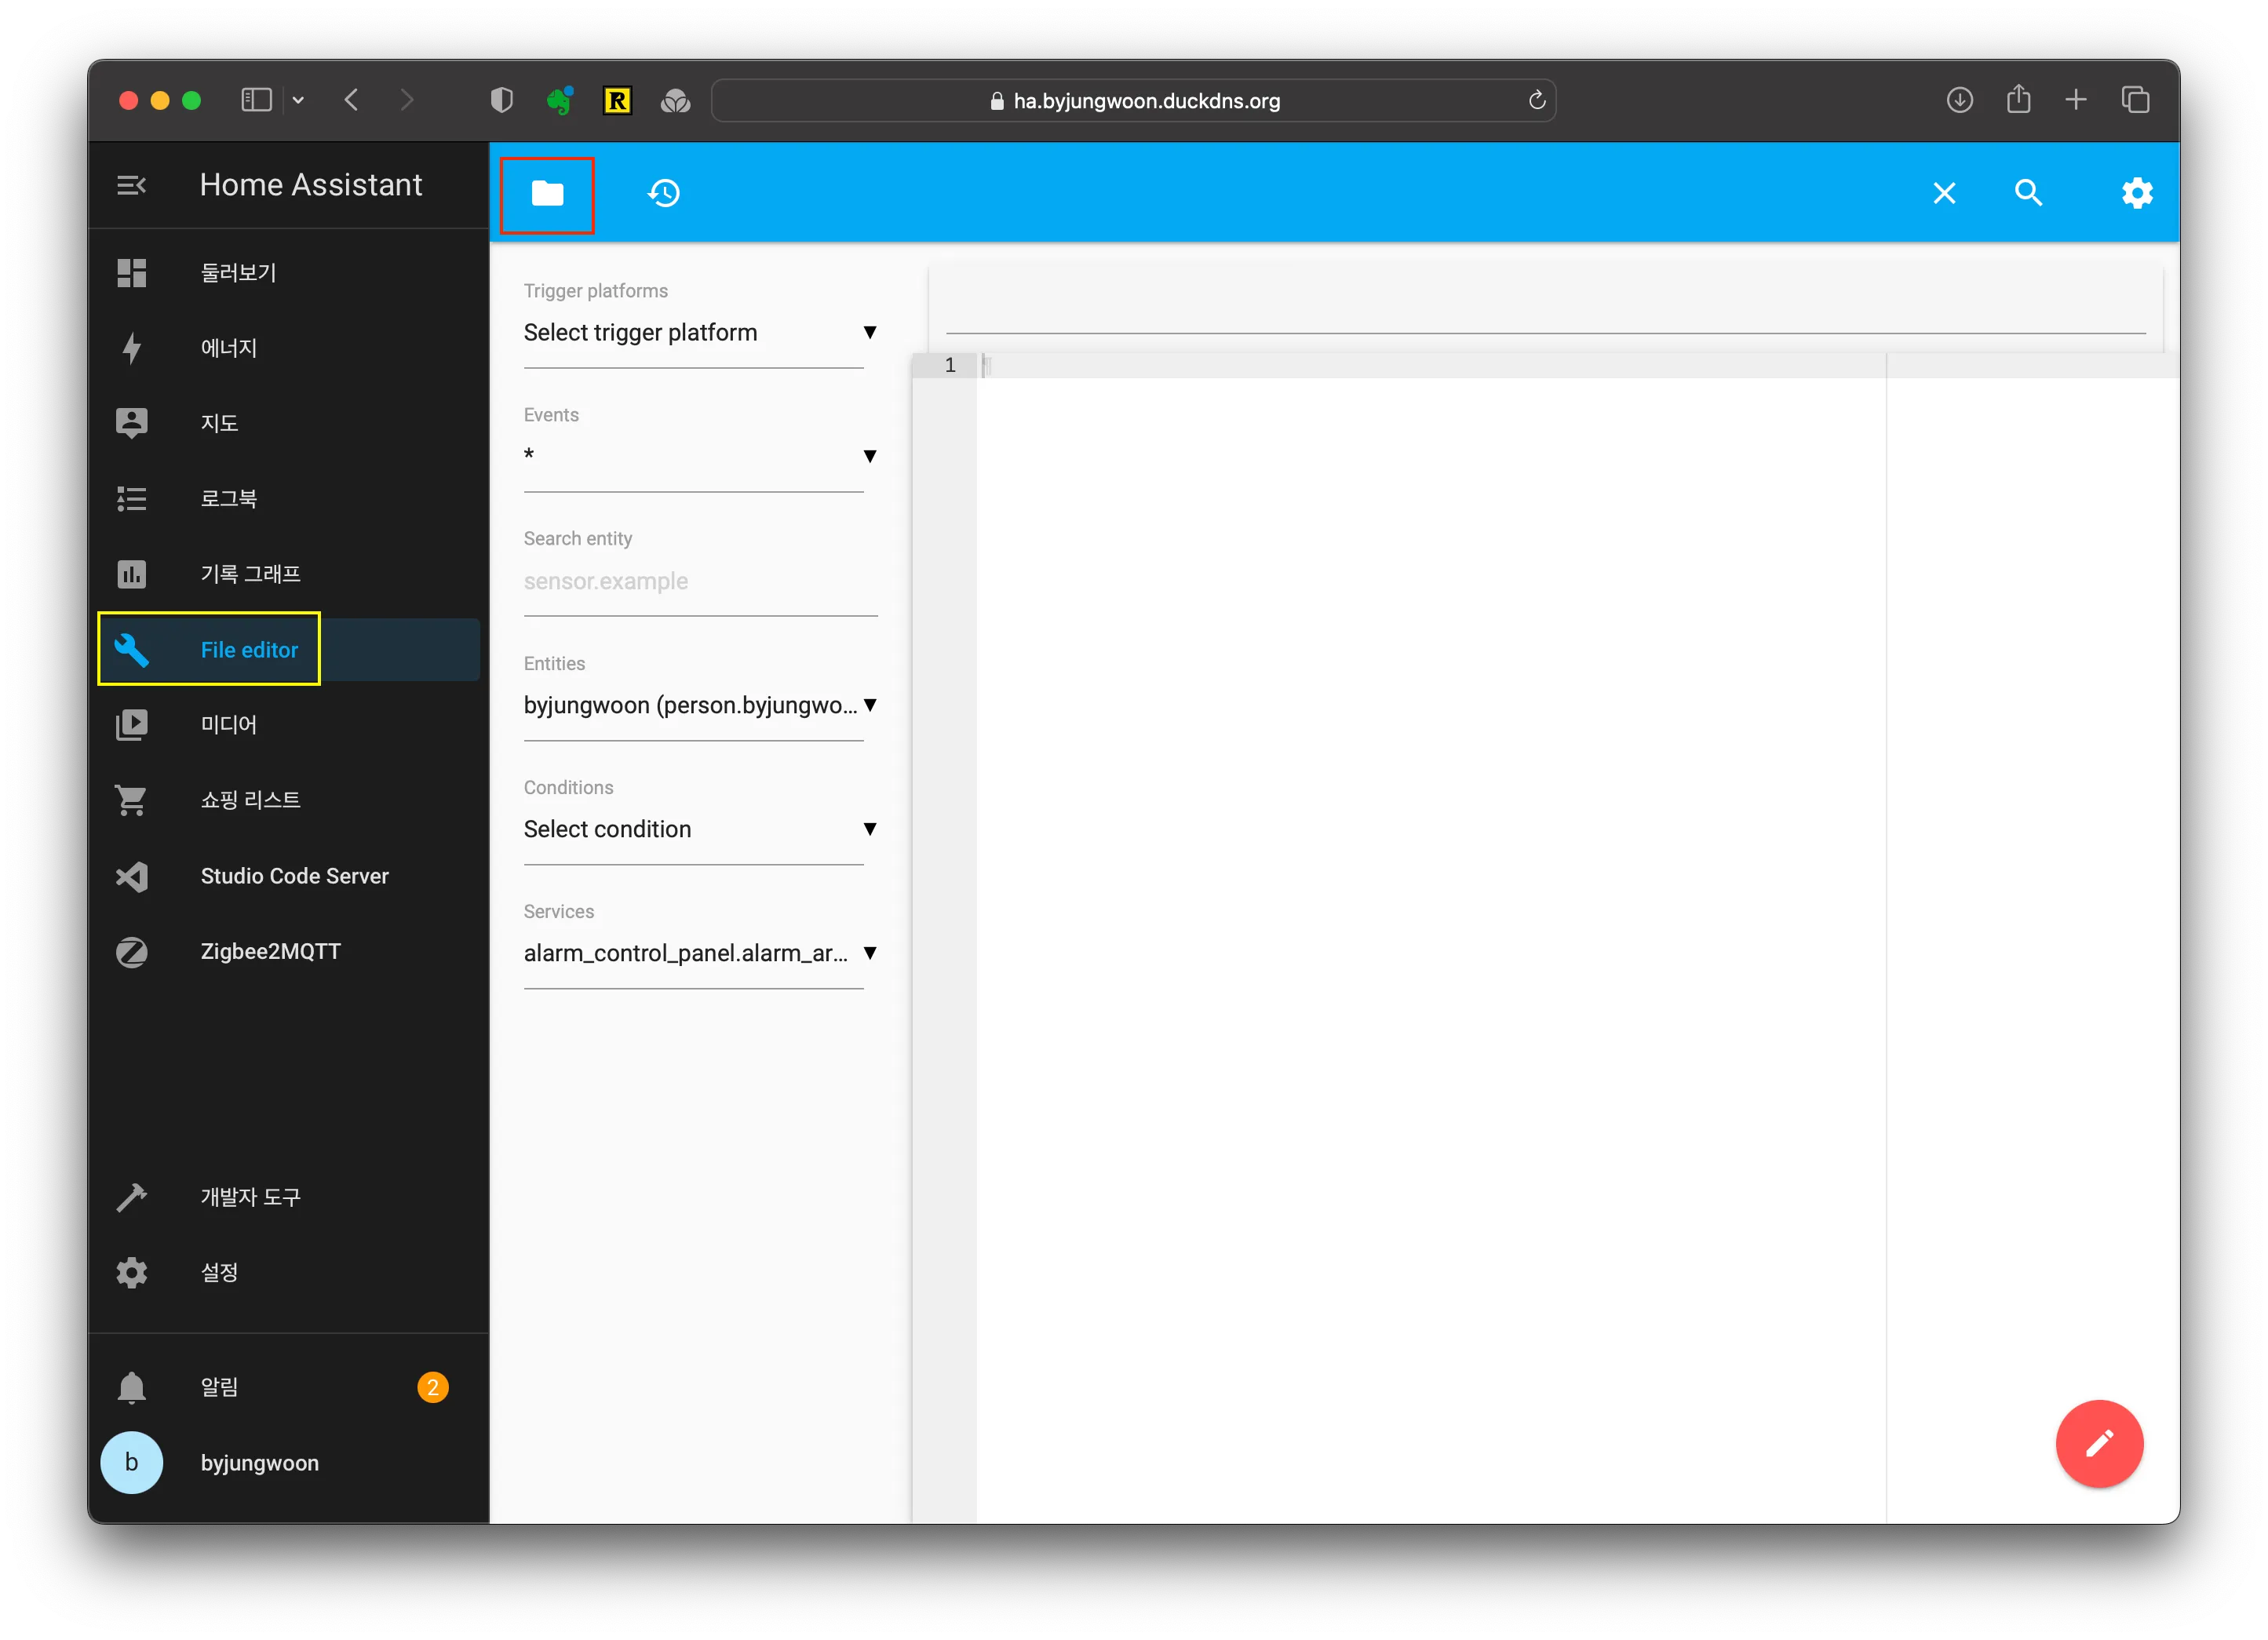Viewport: 2268px width, 1640px height.
Task: Open Safari tab group dropdown chevron
Action: (298, 100)
